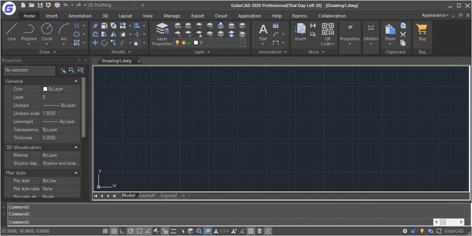The image size is (472, 236).
Task: Open the Properties ribbon button
Action: pos(350,34)
